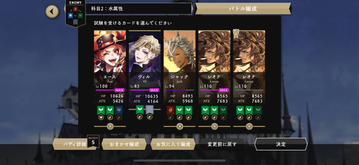359x165 pixels.
Task: Tap the swap icon under Jack's card
Action: pyautogui.click(x=179, y=126)
